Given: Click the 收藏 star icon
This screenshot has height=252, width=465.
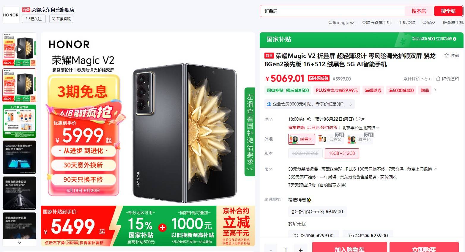Looking at the screenshot, I should [x=446, y=56].
